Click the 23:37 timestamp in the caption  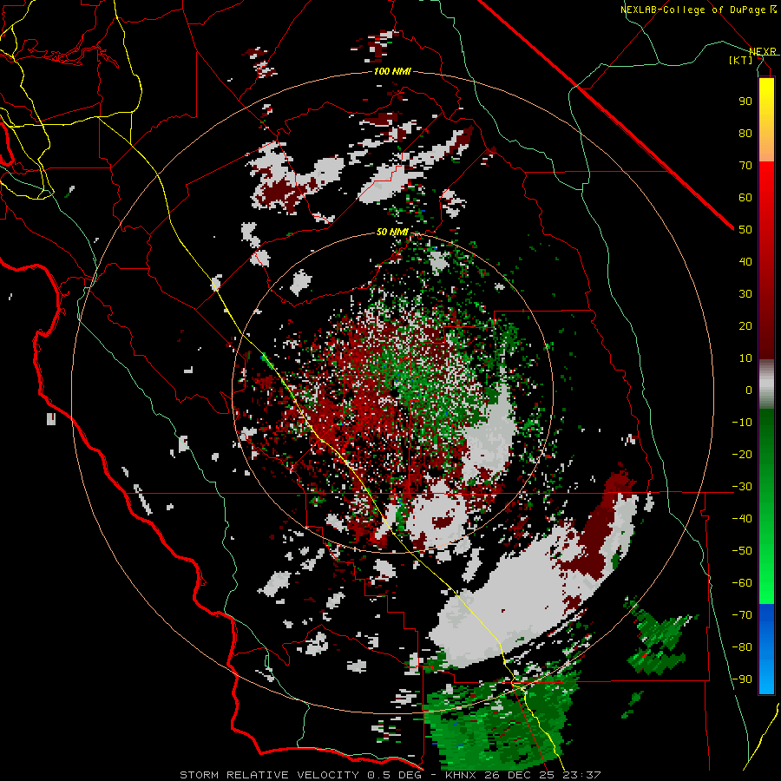[x=583, y=775]
